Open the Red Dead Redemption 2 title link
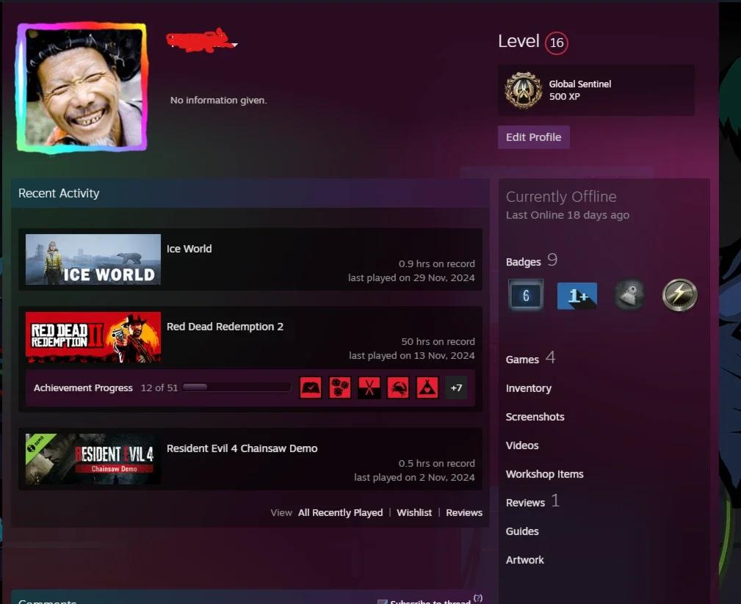The height and width of the screenshot is (604, 741). (225, 327)
